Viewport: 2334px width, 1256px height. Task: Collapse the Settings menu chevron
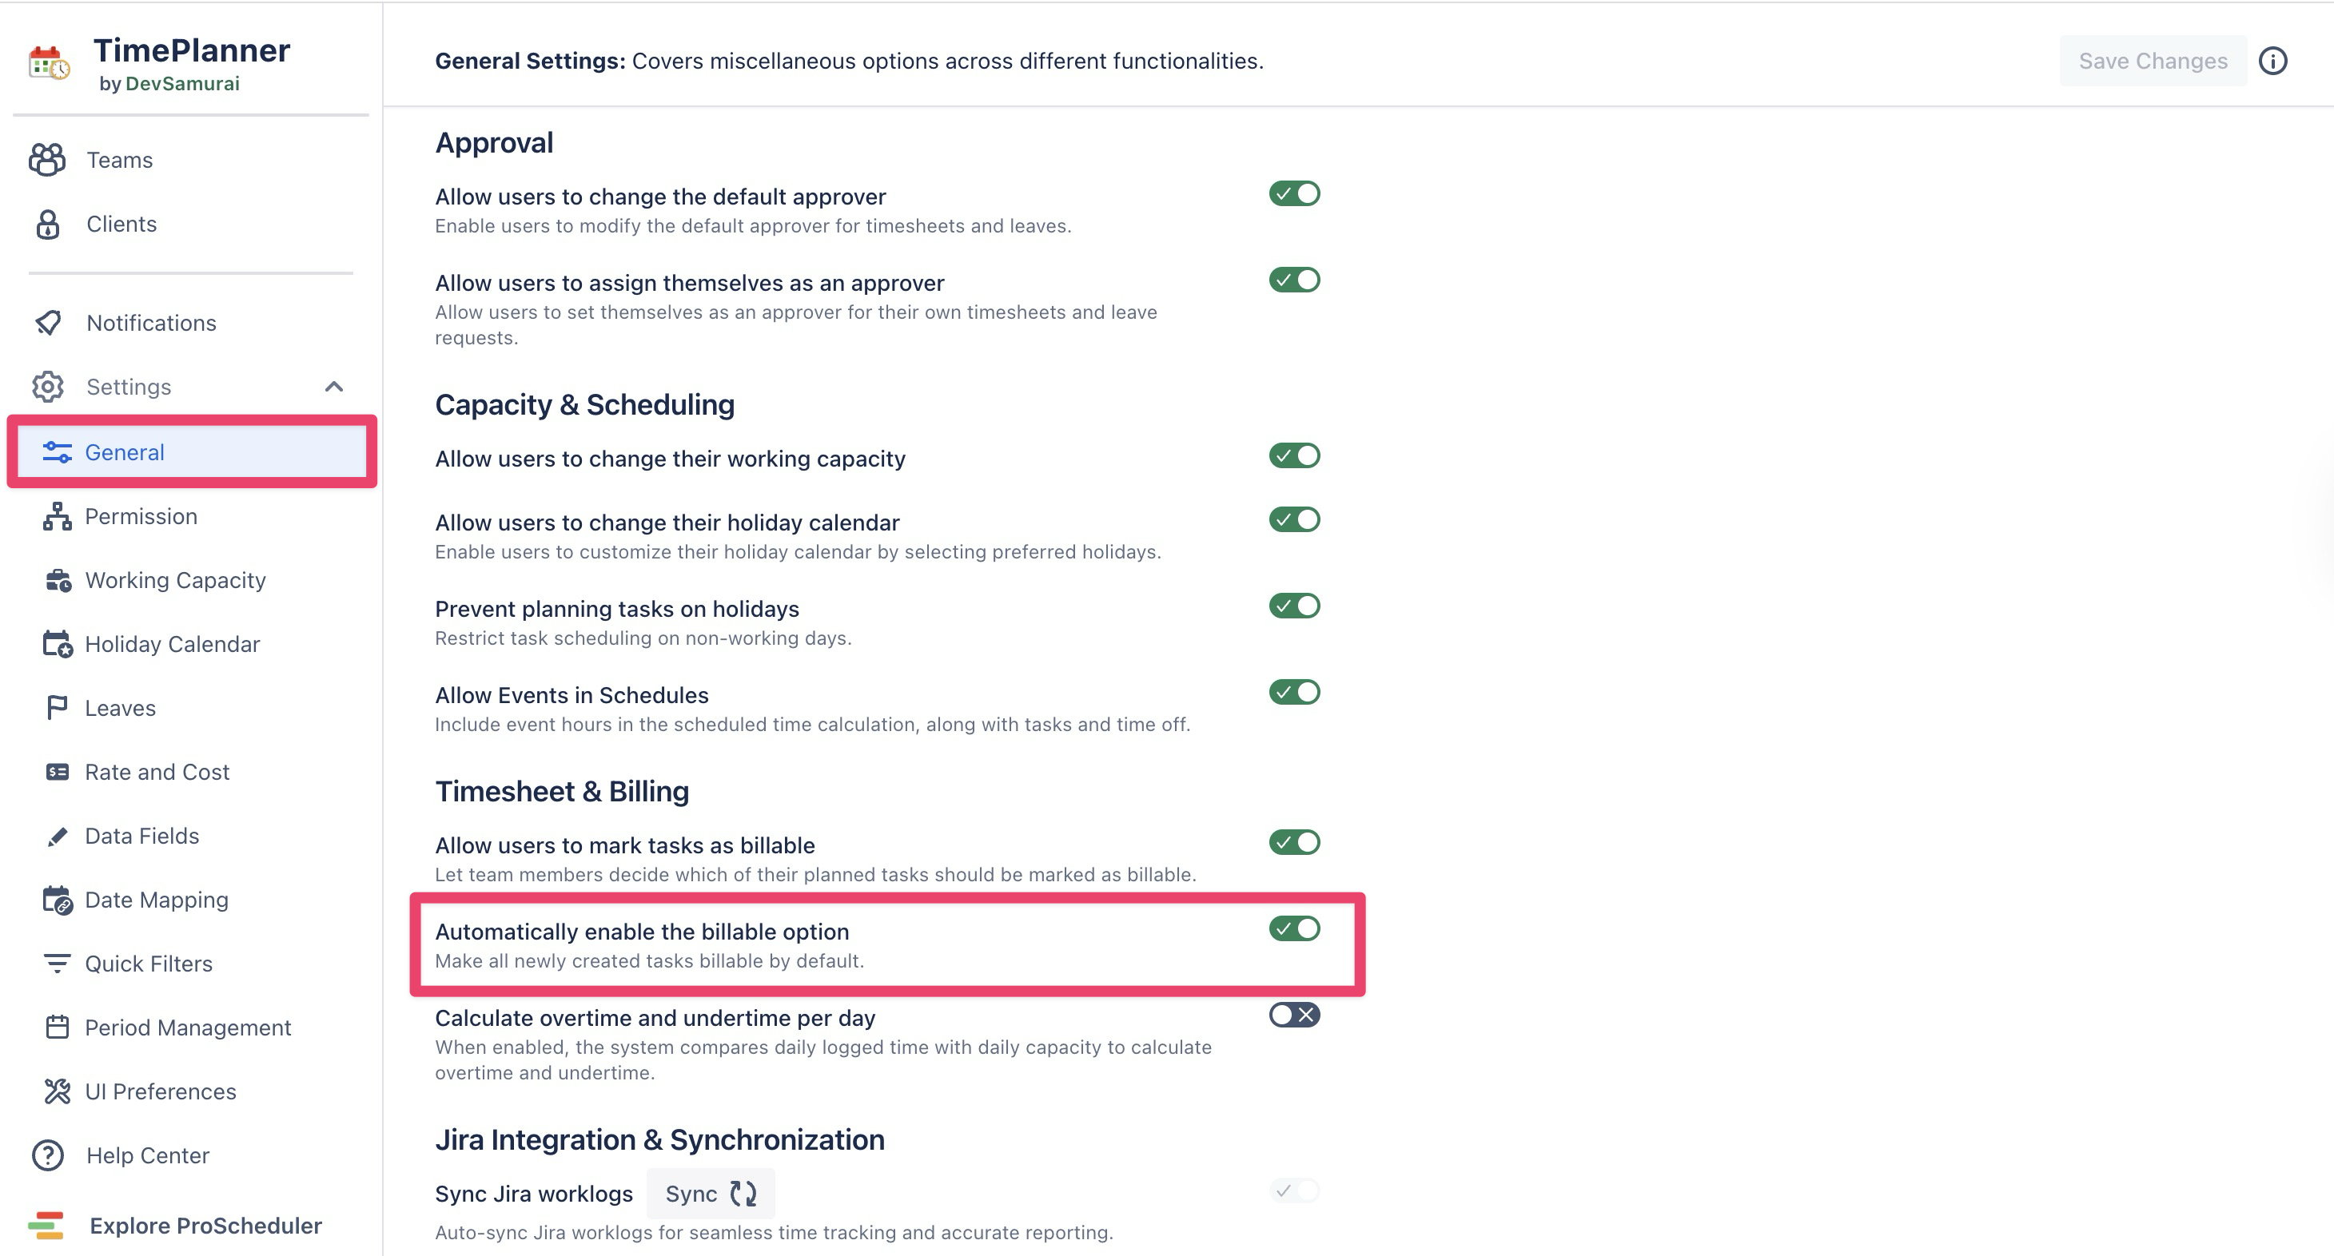pyautogui.click(x=333, y=387)
